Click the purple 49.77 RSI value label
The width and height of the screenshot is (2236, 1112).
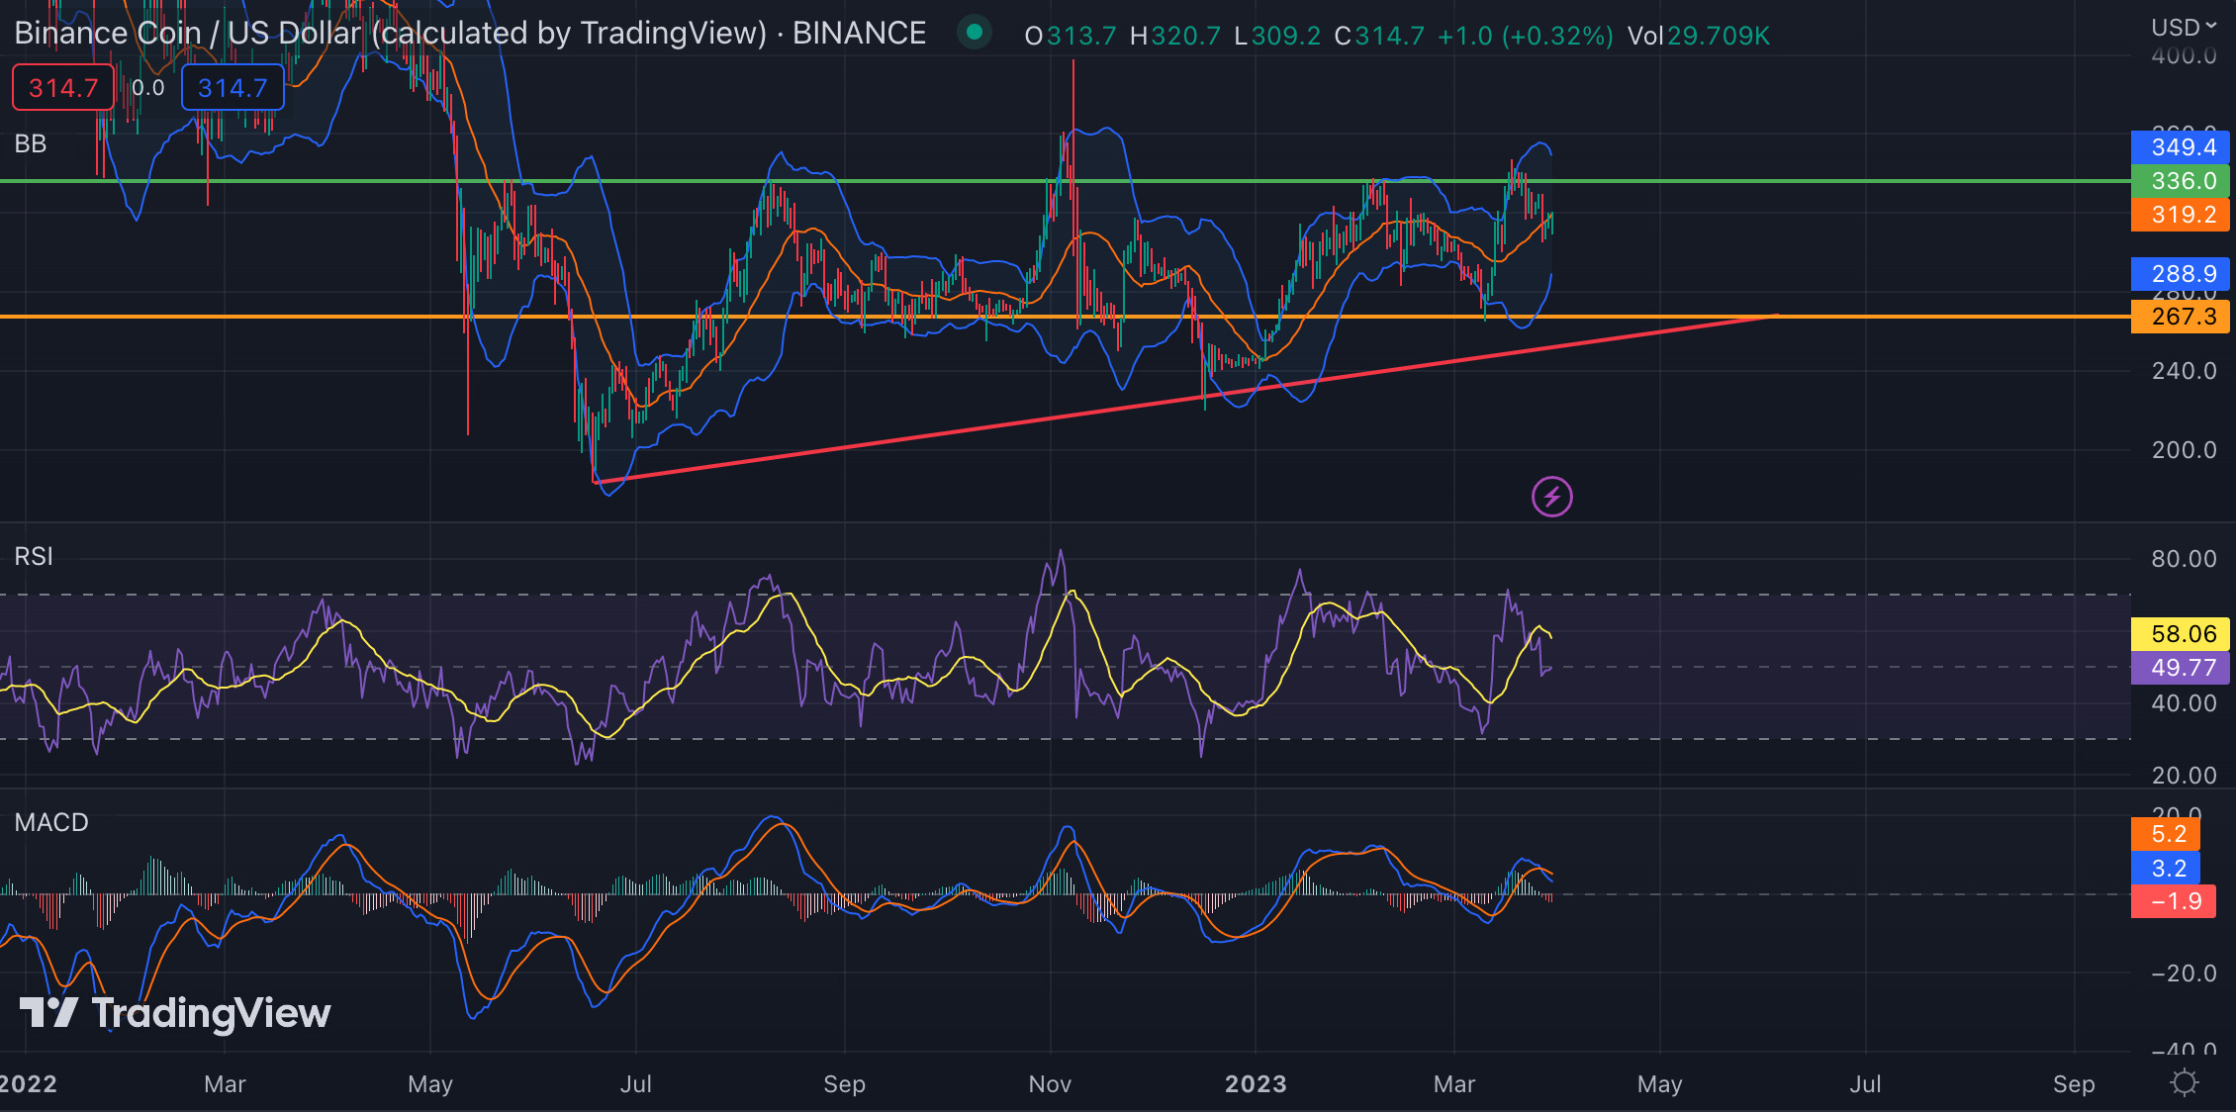click(x=2181, y=668)
